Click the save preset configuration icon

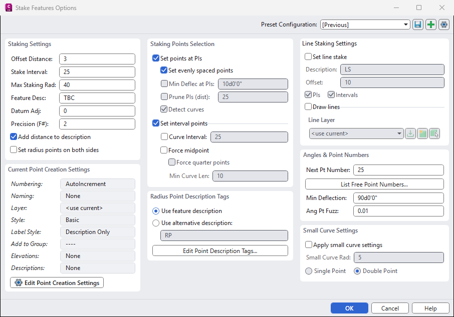[x=417, y=24]
